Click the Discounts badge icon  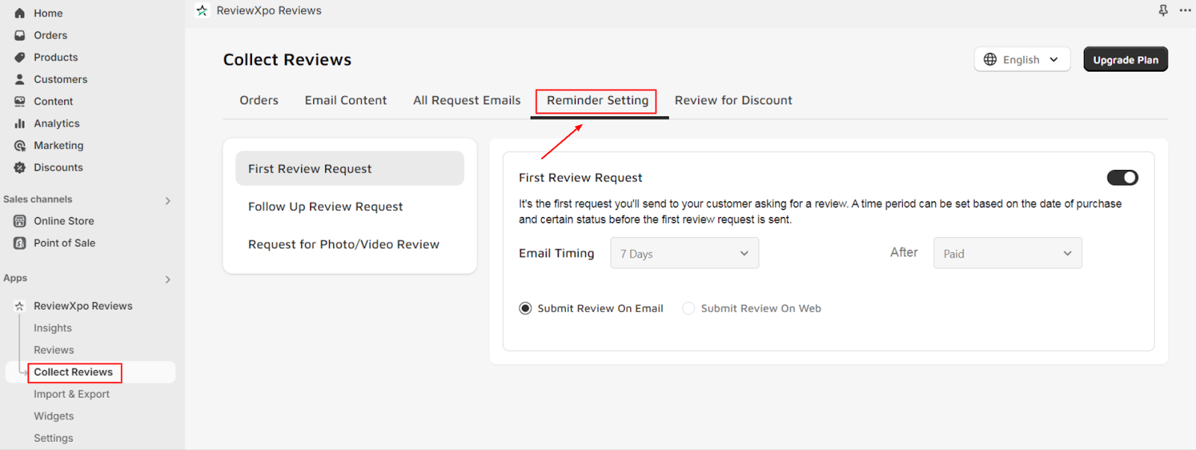click(x=20, y=167)
